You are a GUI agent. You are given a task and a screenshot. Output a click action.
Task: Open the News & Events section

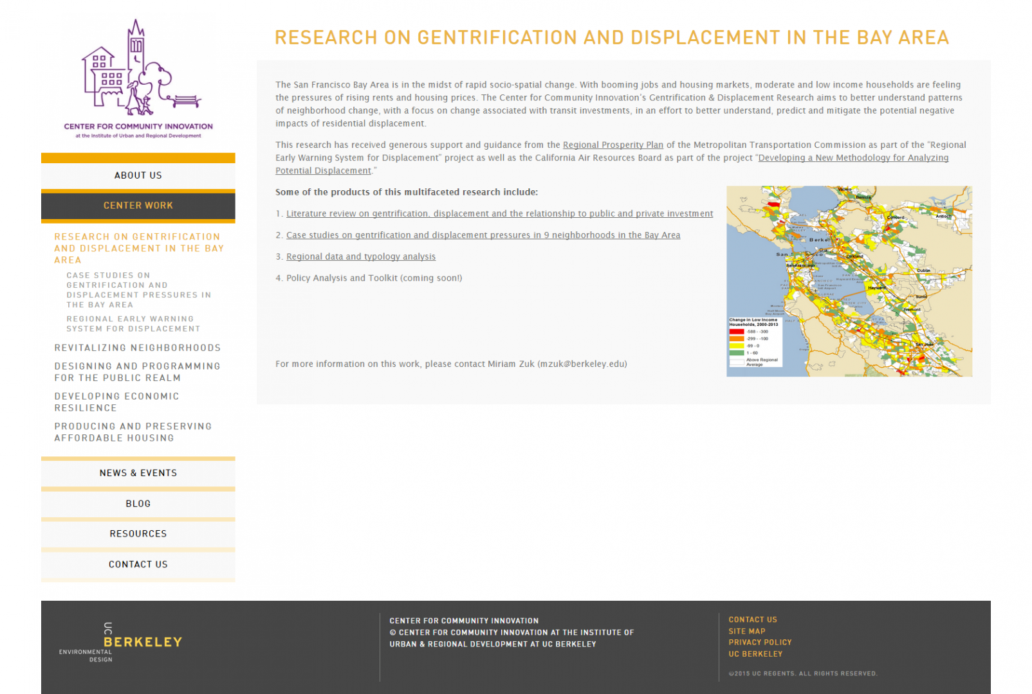point(138,473)
